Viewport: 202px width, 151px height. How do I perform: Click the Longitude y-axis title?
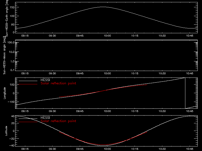(5, 93)
